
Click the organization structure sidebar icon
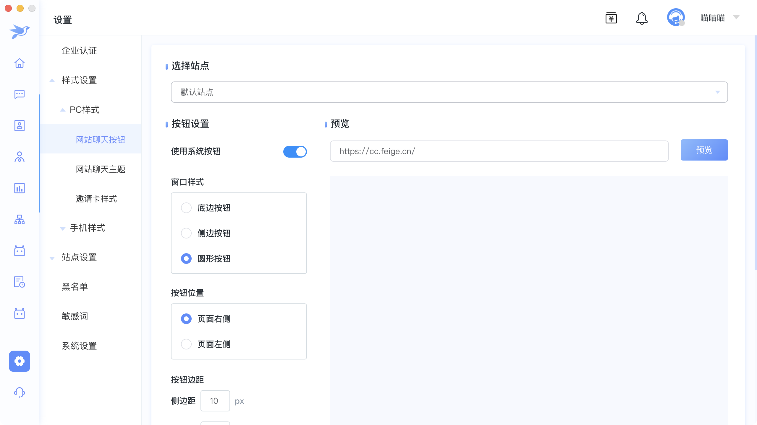[20, 219]
